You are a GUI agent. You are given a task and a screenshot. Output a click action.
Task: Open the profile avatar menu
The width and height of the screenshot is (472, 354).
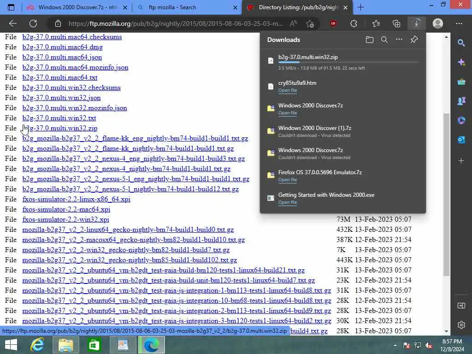pos(438,24)
